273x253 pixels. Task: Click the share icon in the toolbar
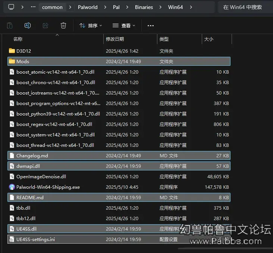[x=45, y=25]
